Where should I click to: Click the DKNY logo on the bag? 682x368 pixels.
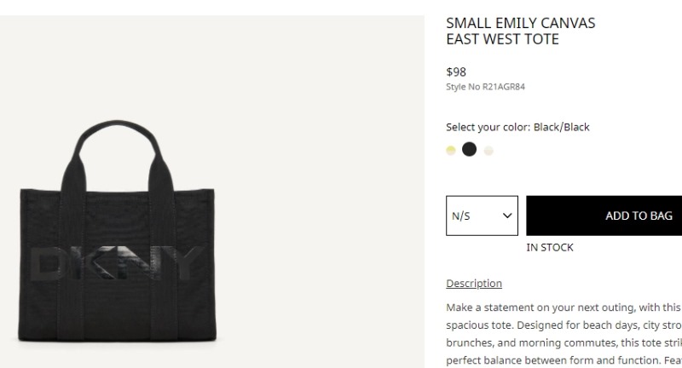click(x=117, y=263)
